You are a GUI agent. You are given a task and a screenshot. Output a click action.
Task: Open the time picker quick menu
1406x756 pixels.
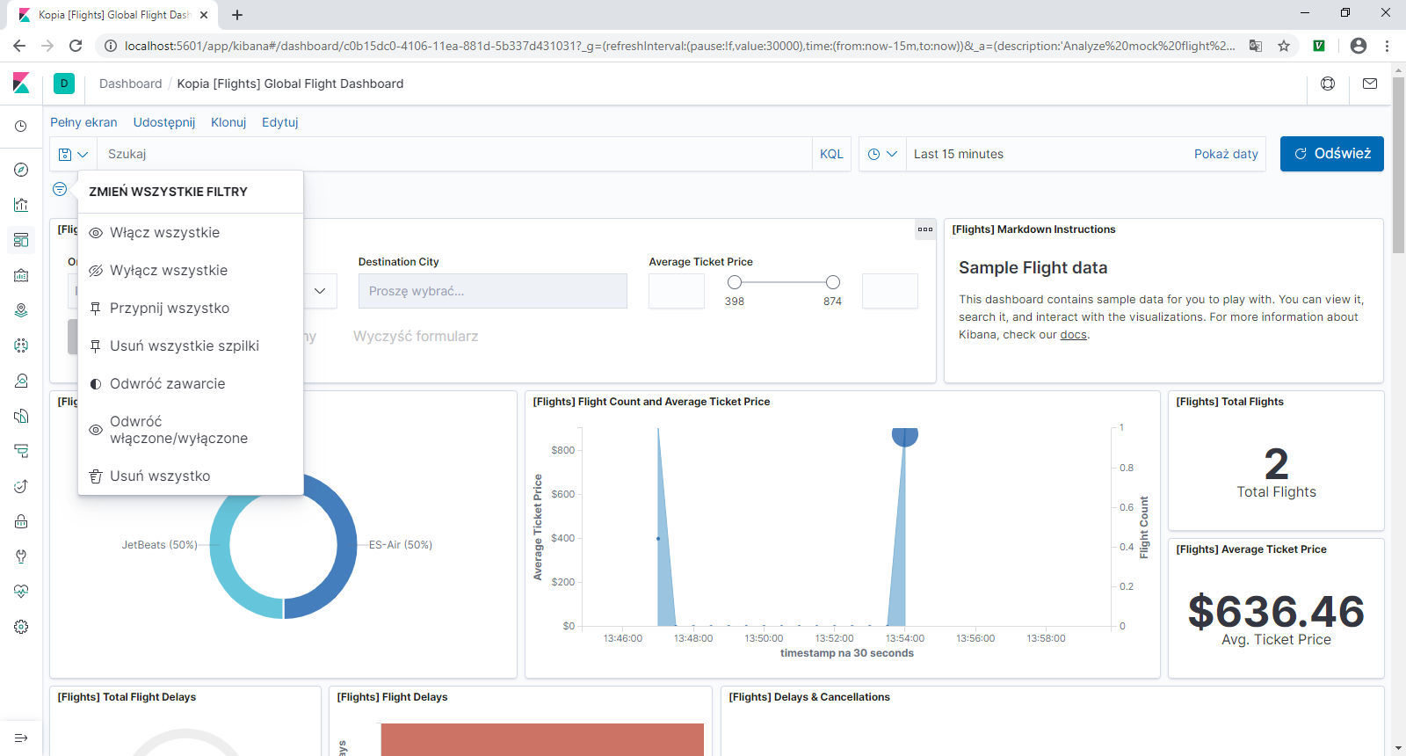click(882, 154)
